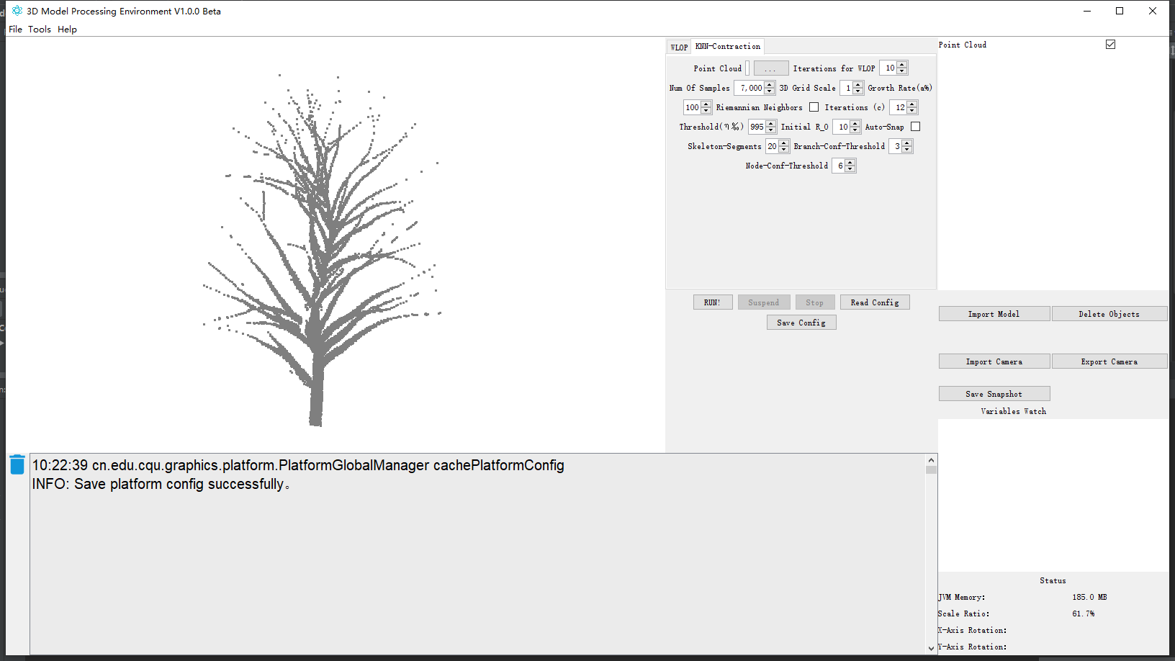Enable the Riemannian Neighbors checkbox

(x=814, y=107)
